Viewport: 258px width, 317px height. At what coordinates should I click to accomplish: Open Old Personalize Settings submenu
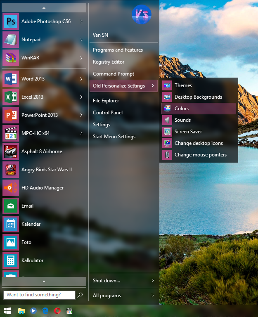(123, 86)
